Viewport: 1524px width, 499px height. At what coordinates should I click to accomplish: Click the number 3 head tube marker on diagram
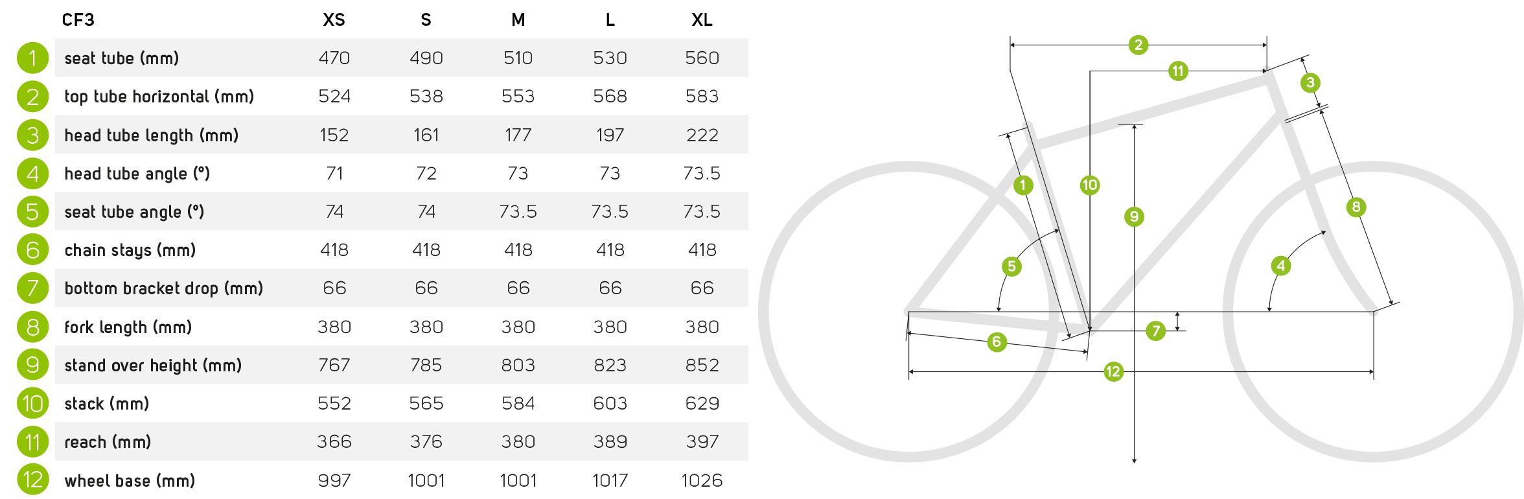[x=1310, y=82]
